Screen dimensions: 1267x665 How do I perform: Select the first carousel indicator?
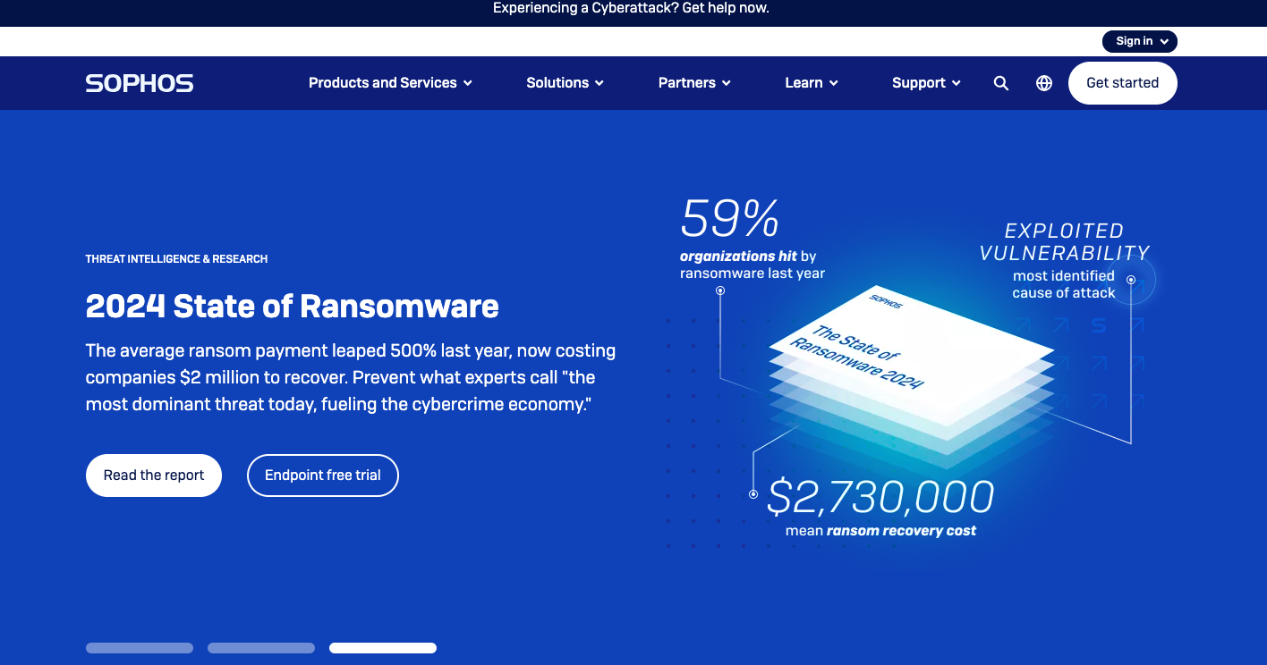(139, 647)
